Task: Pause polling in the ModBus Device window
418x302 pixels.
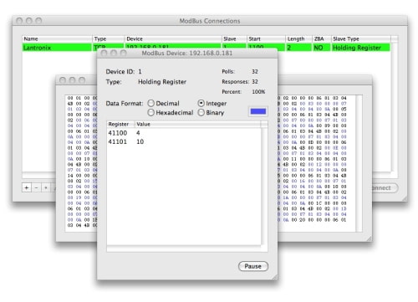Action: [x=253, y=266]
